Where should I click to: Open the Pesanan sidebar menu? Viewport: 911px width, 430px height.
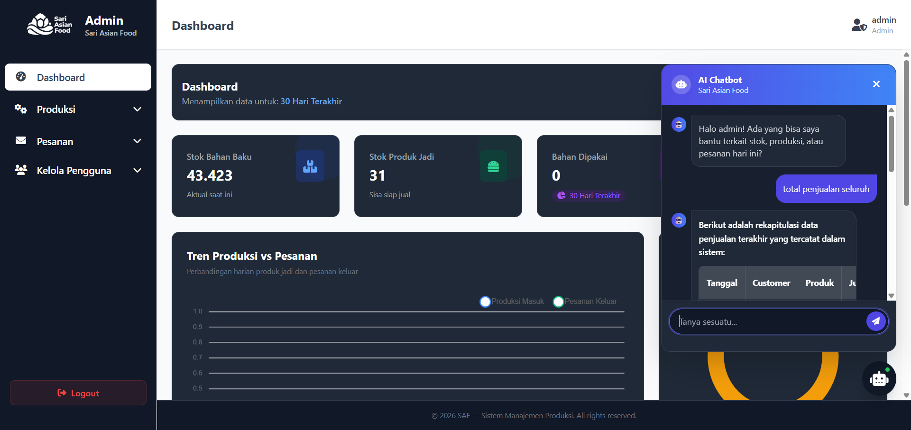[78, 141]
